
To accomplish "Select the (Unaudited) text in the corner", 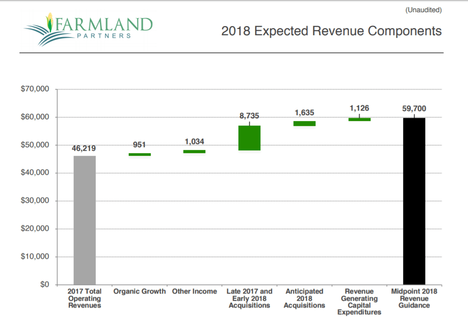I will point(424,9).
